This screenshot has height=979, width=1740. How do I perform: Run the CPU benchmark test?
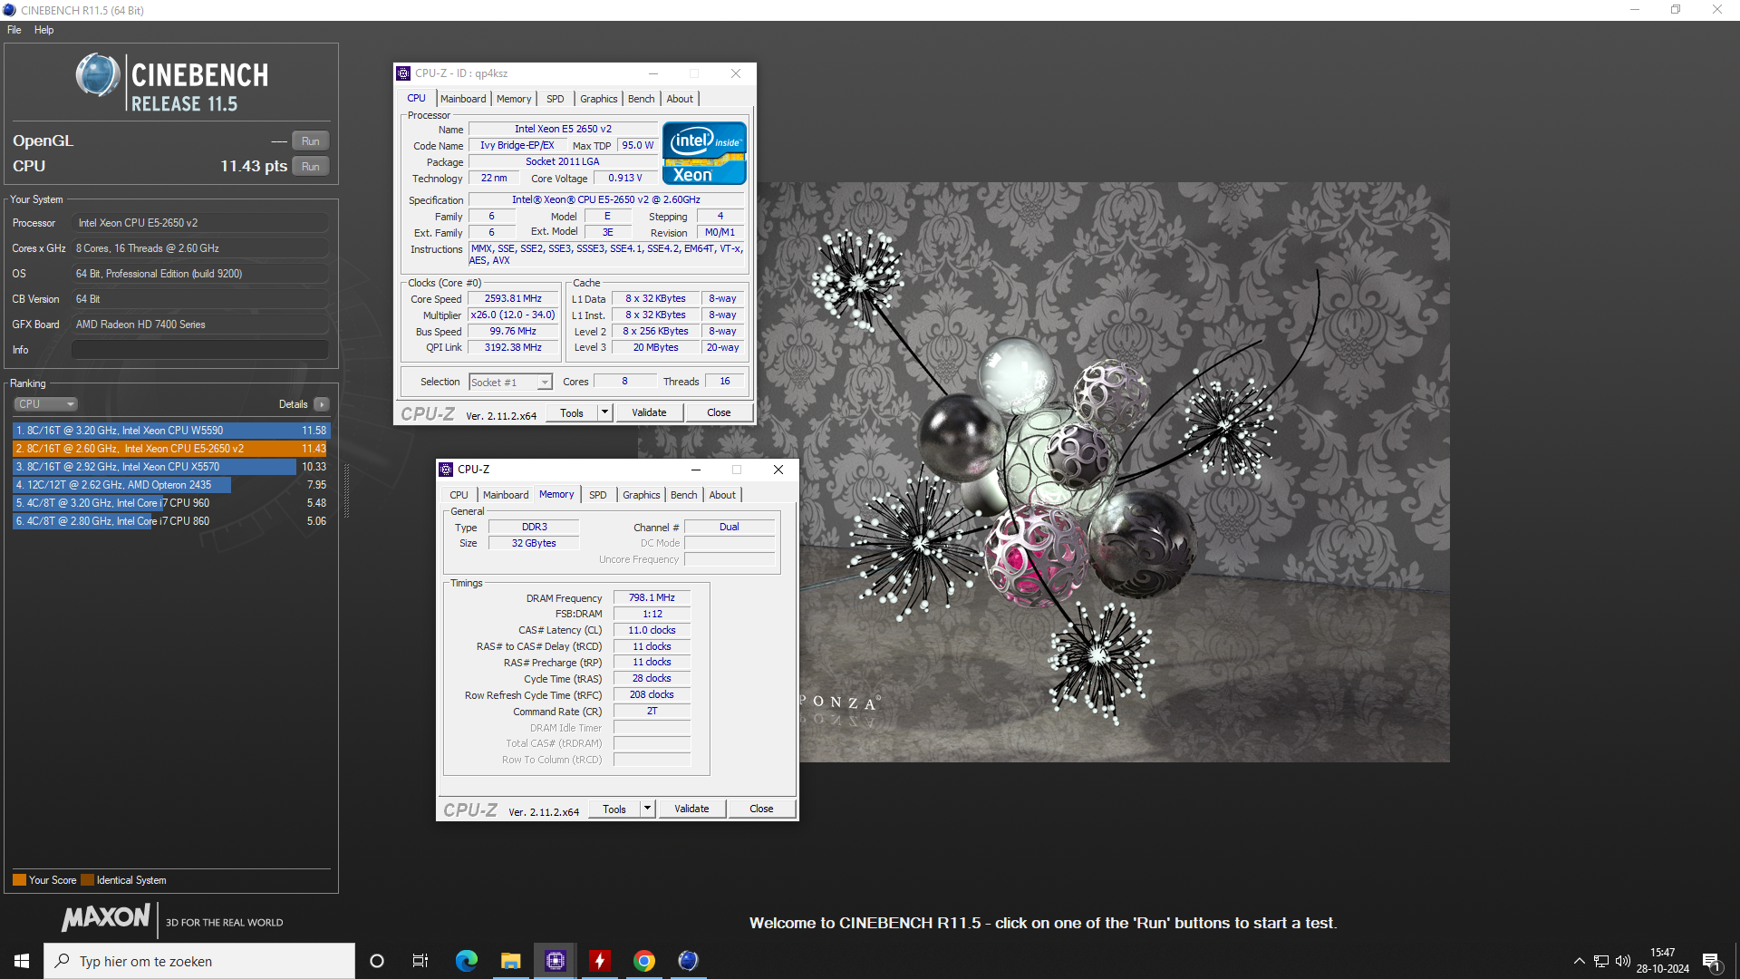(x=311, y=167)
